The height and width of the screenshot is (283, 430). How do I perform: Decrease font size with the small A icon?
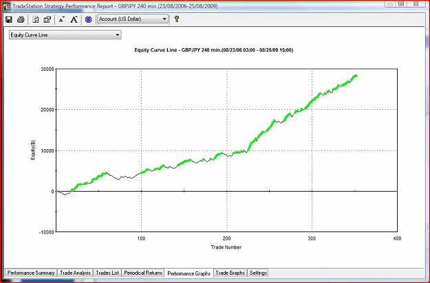tap(62, 19)
